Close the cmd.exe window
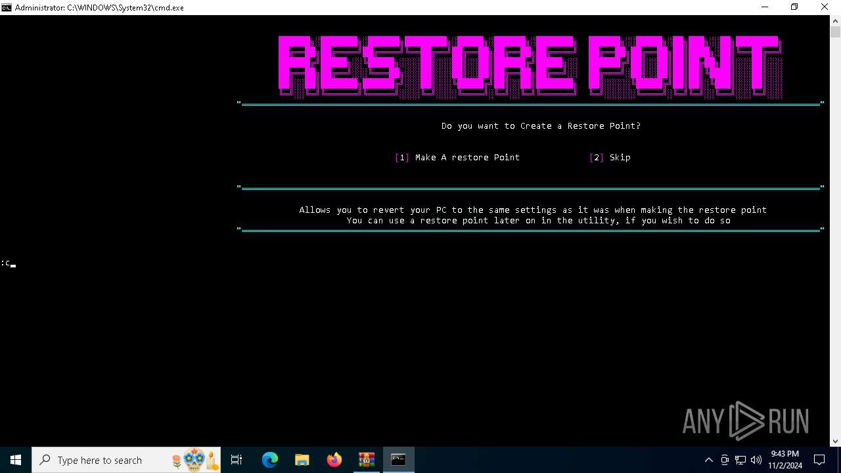841x473 pixels. click(825, 7)
